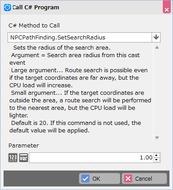
Task: Open the method list with the down arrow
Action: tap(156, 37)
